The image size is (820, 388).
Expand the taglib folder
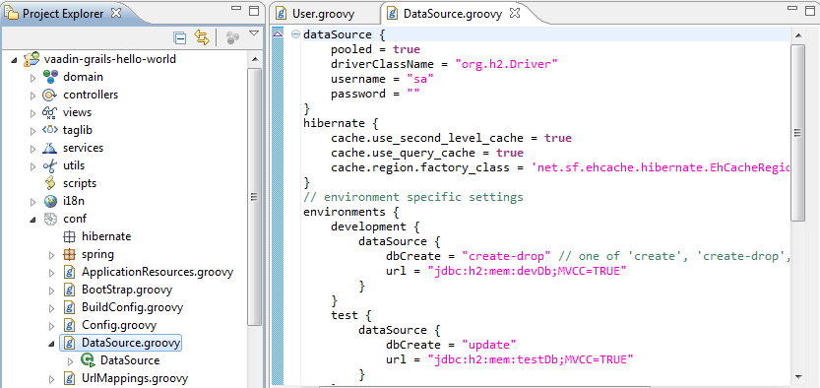(32, 131)
